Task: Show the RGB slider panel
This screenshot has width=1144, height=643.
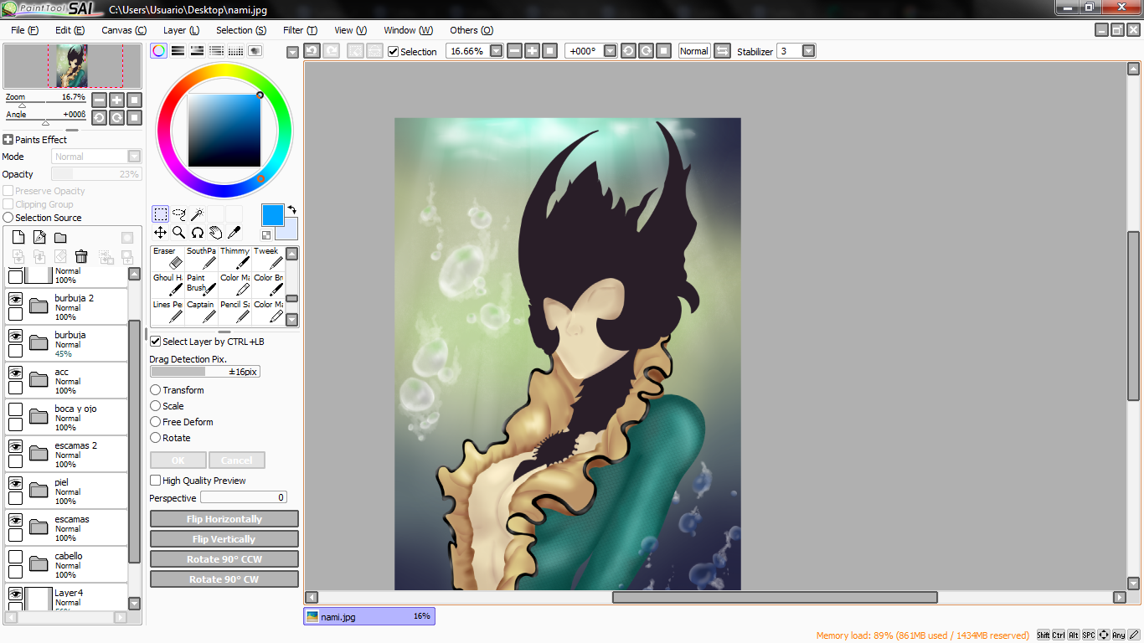Action: point(178,51)
